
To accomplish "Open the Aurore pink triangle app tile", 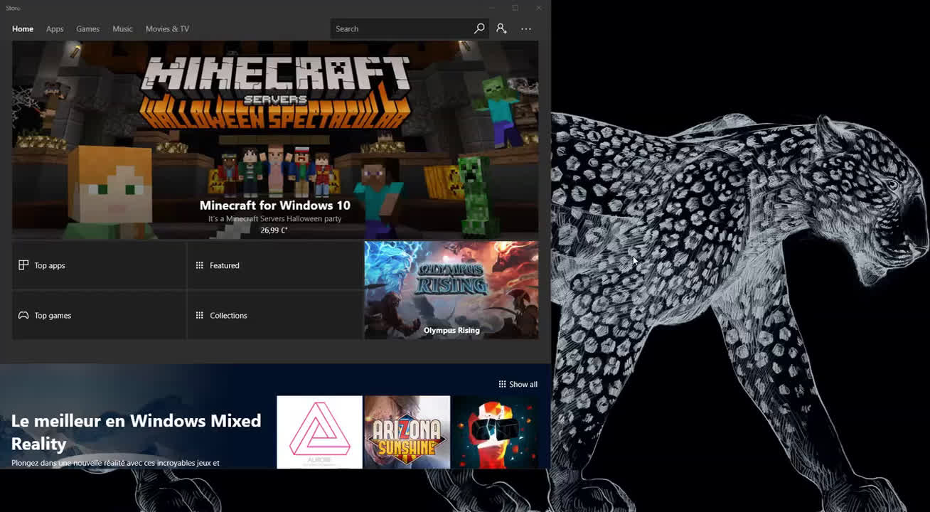I will [319, 432].
